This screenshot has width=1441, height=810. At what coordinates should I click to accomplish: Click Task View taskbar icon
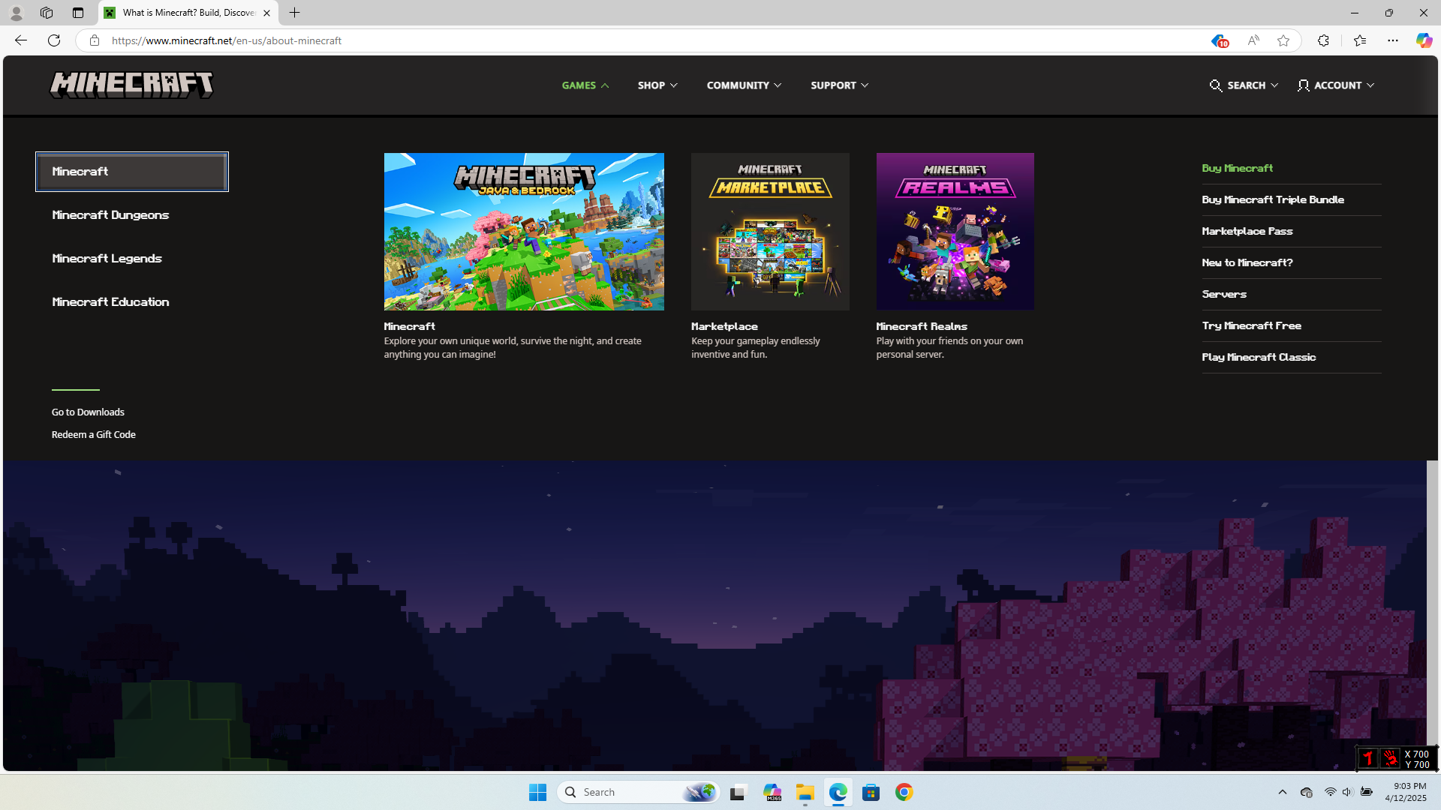pos(739,792)
